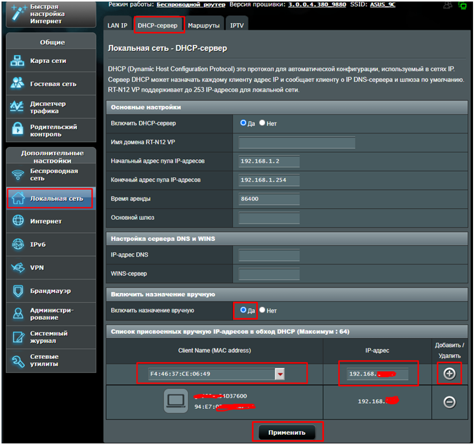Image resolution: width=474 pixels, height=446 pixels.
Task: Click the Начальный адрес пула IP-адресов field
Action: 269,161
